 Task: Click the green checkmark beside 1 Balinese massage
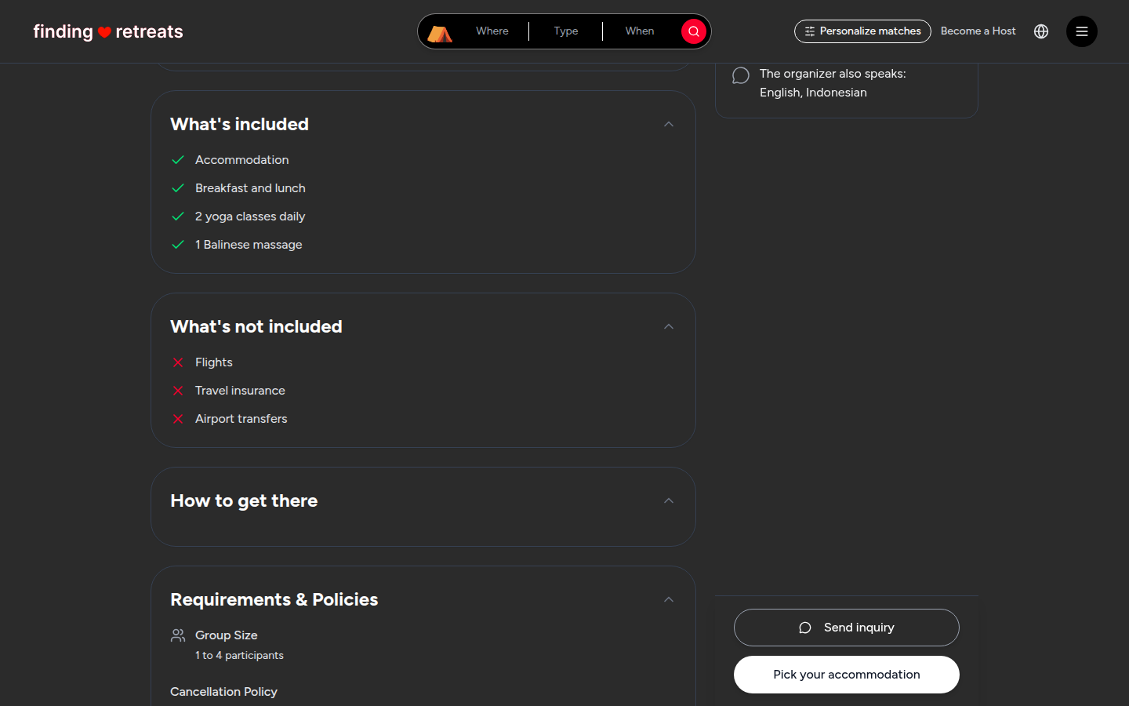tap(178, 245)
